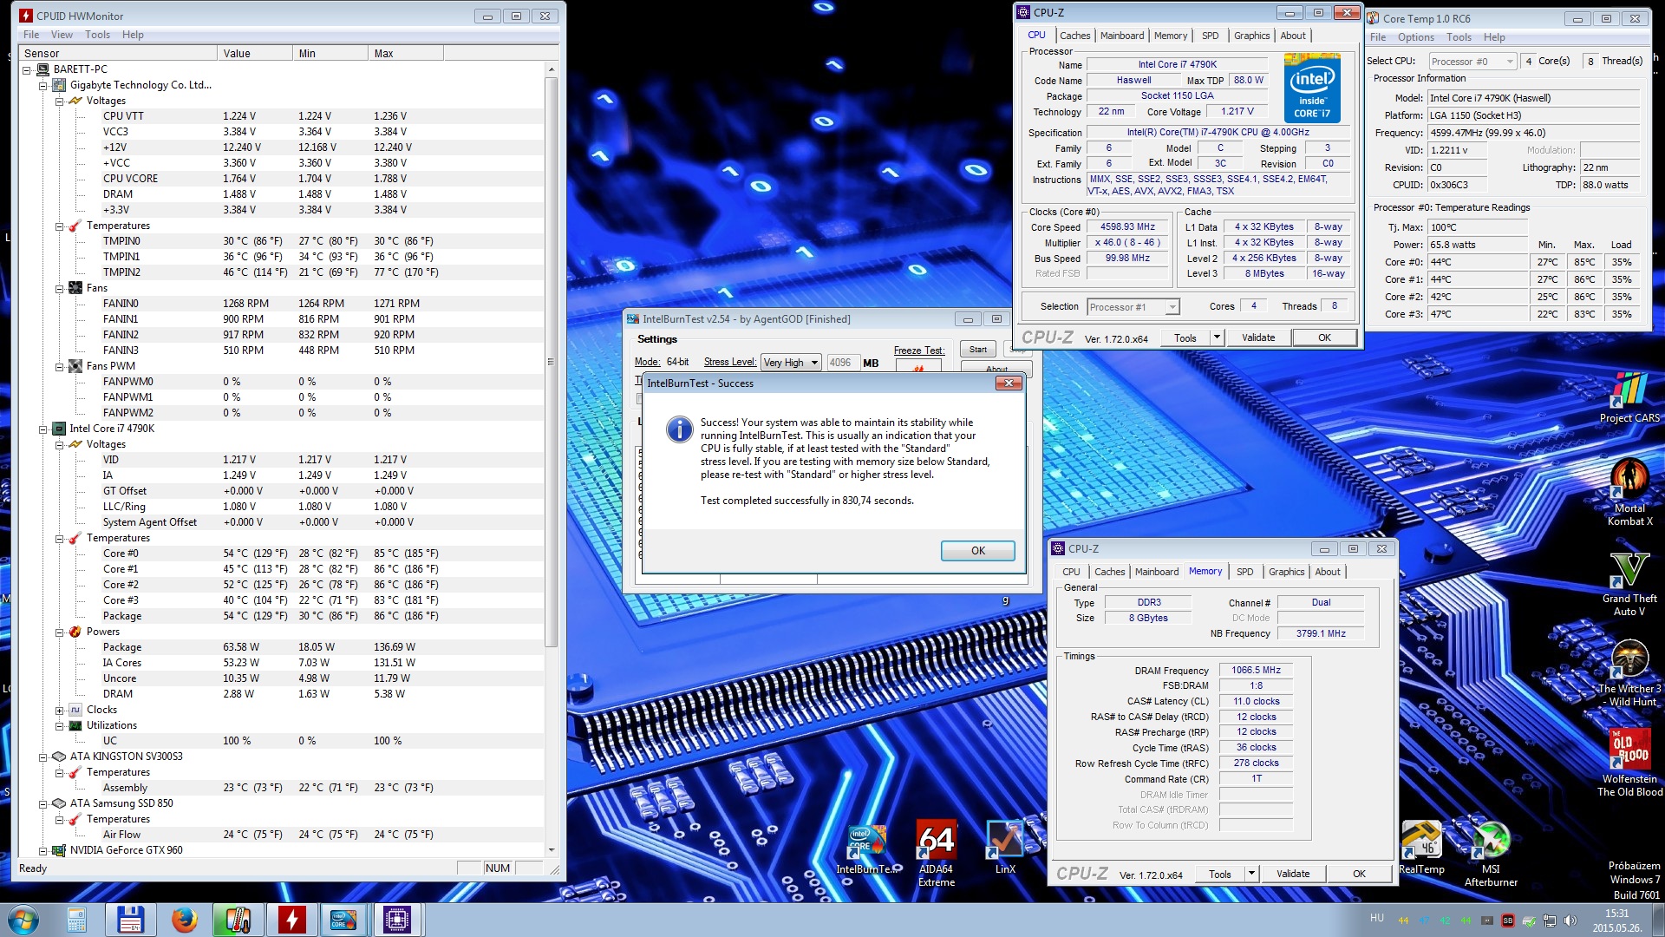Click the floppy-disk 64 taskbar icon
The image size is (1665, 937).
[x=130, y=920]
